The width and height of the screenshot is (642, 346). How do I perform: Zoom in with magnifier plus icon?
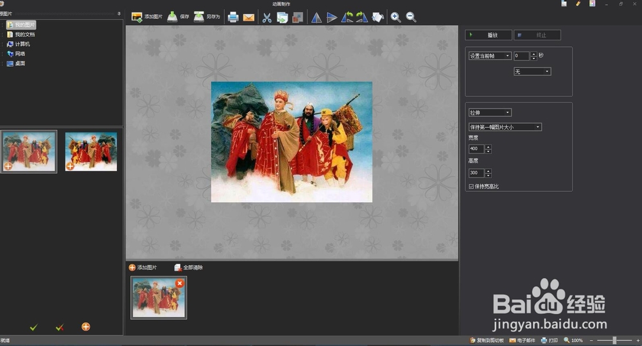click(395, 17)
